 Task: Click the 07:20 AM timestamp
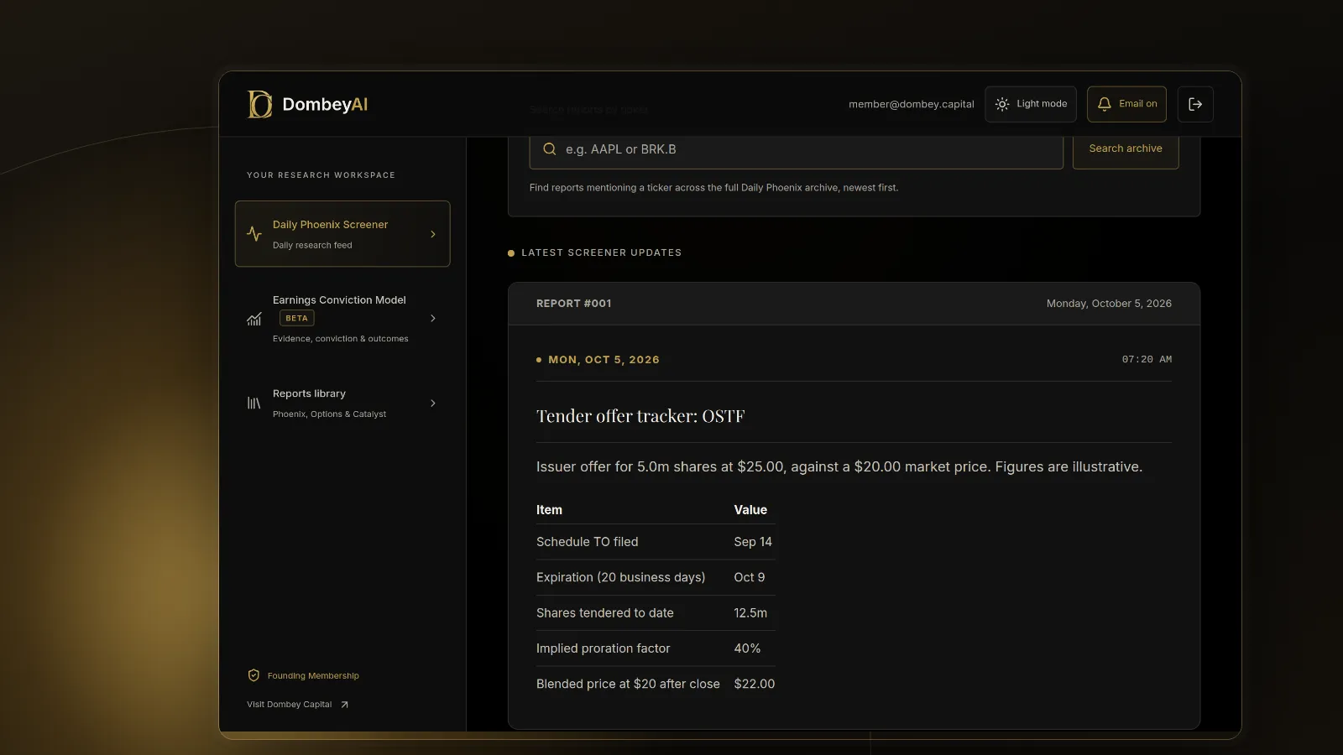[1147, 359]
